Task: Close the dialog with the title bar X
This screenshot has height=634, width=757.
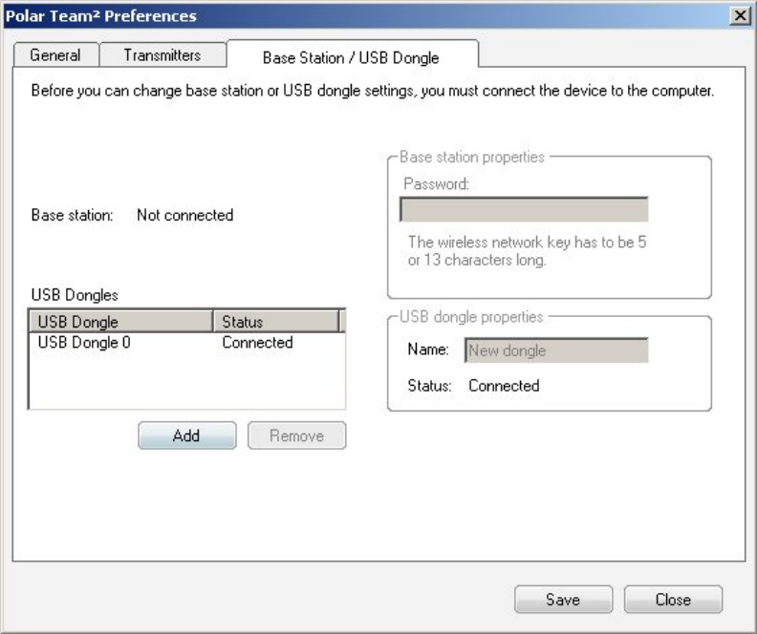Action: pos(740,16)
